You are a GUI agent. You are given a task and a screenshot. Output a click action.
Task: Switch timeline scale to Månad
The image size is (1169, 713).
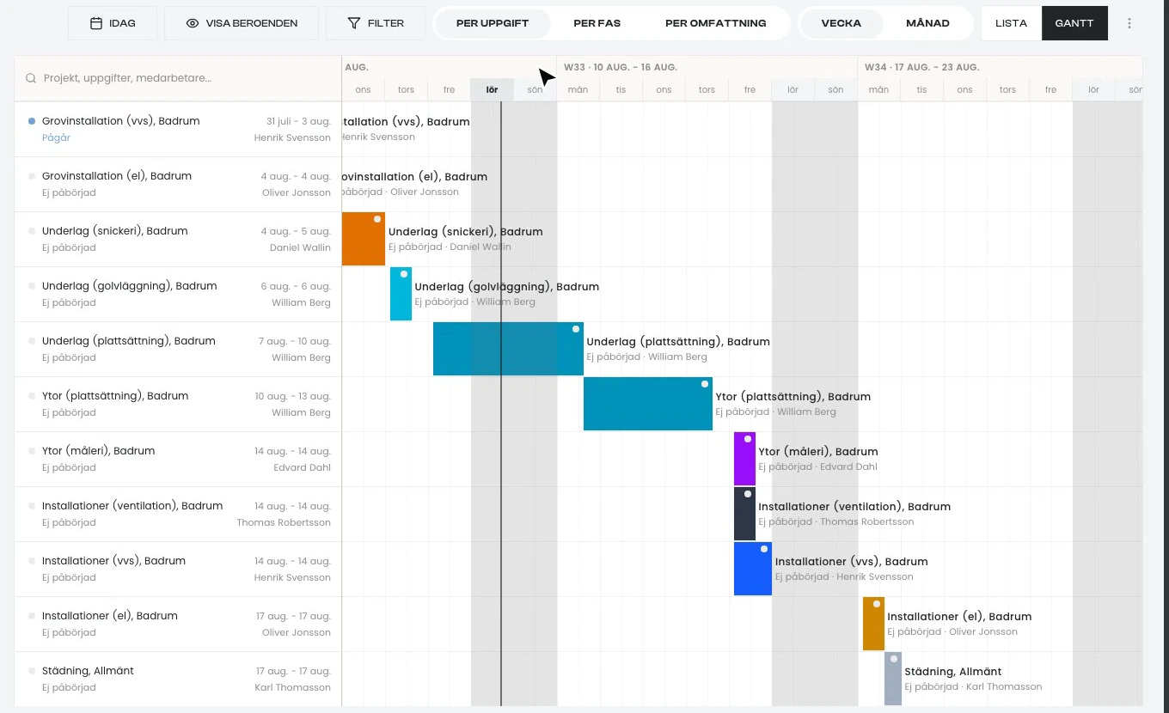927,23
